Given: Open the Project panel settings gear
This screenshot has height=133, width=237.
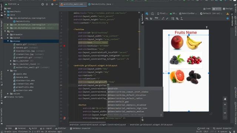Looking at the screenshot, I should coord(52,4).
